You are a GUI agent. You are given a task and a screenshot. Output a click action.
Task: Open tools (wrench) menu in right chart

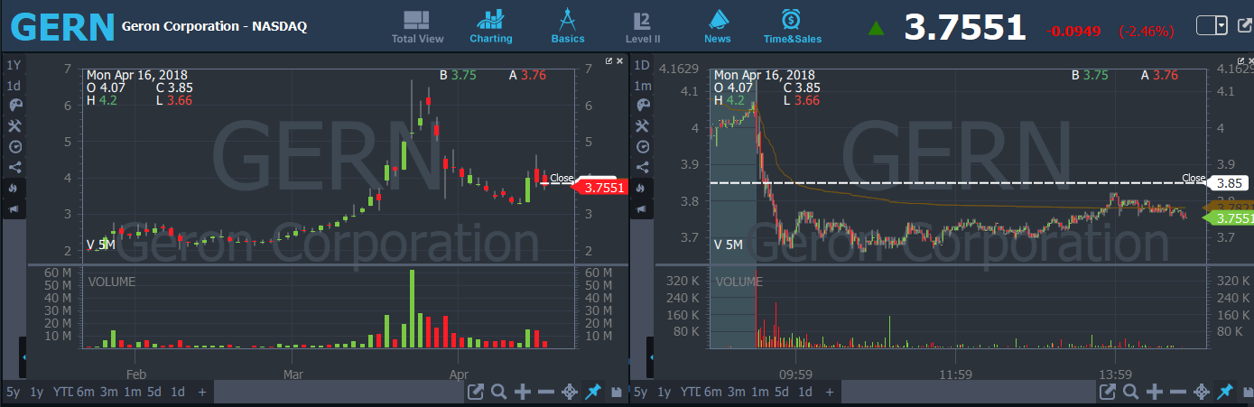(642, 125)
